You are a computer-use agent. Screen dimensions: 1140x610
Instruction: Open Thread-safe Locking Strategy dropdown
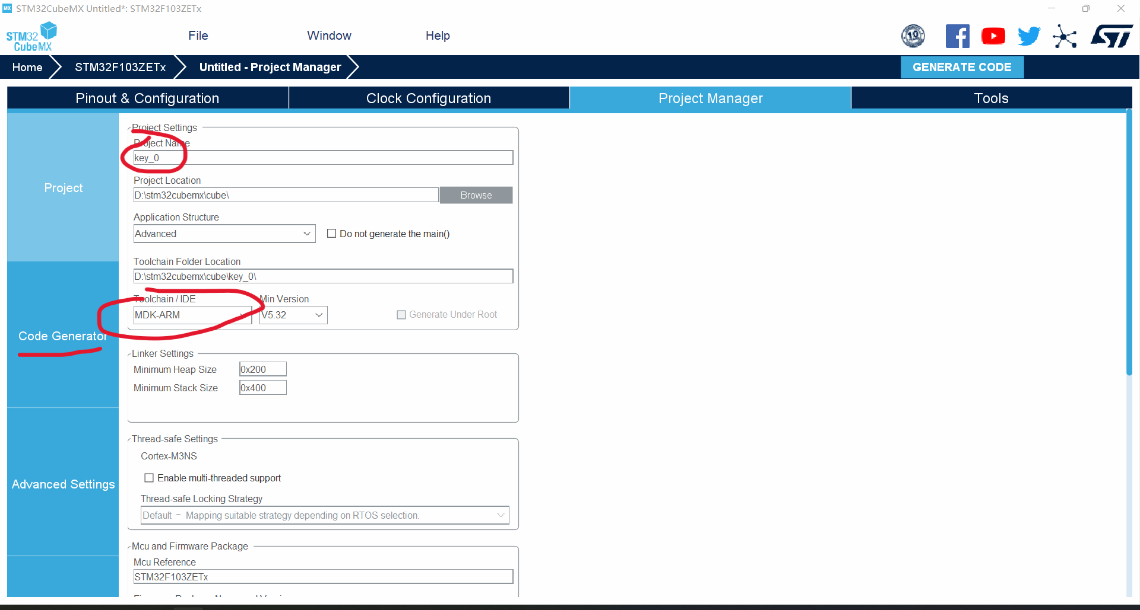(x=325, y=515)
